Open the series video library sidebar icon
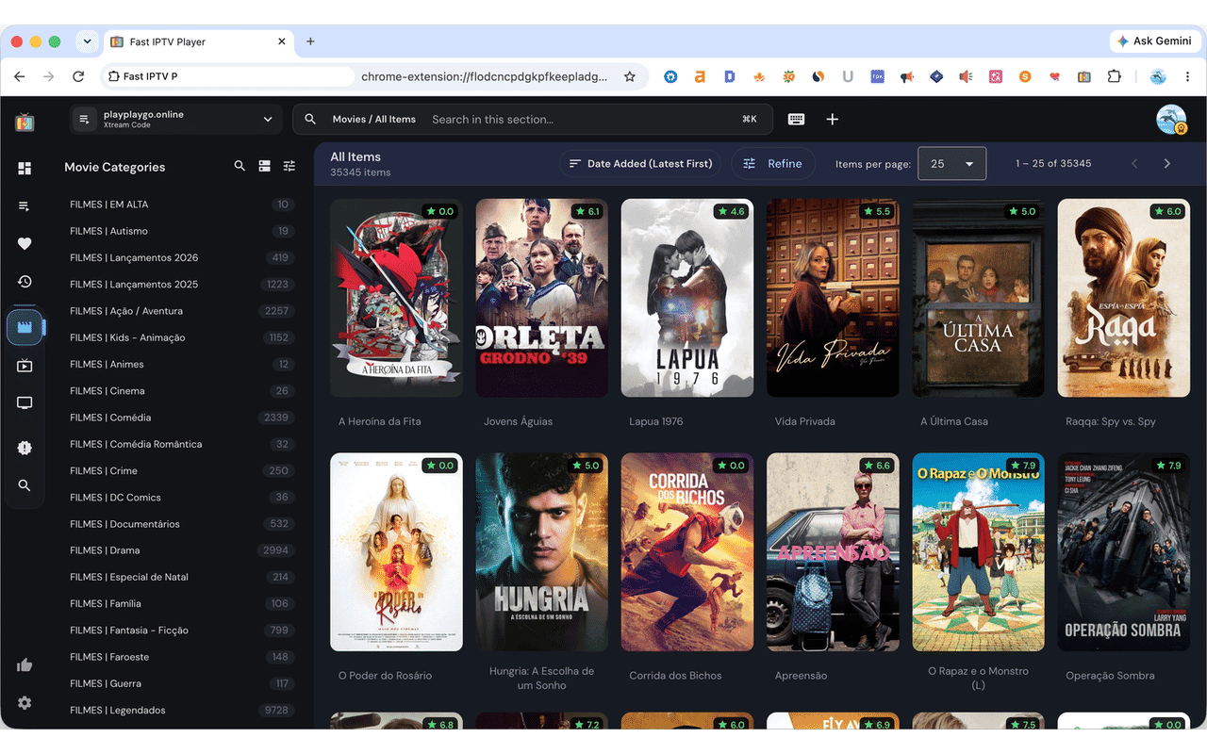This screenshot has width=1207, height=754. point(25,366)
